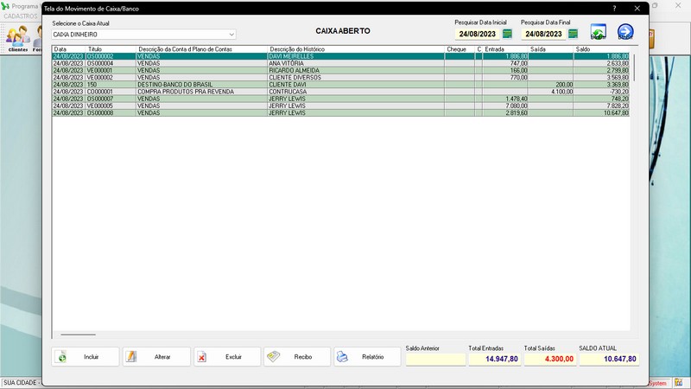Select title cell OS000004

(x=111, y=63)
